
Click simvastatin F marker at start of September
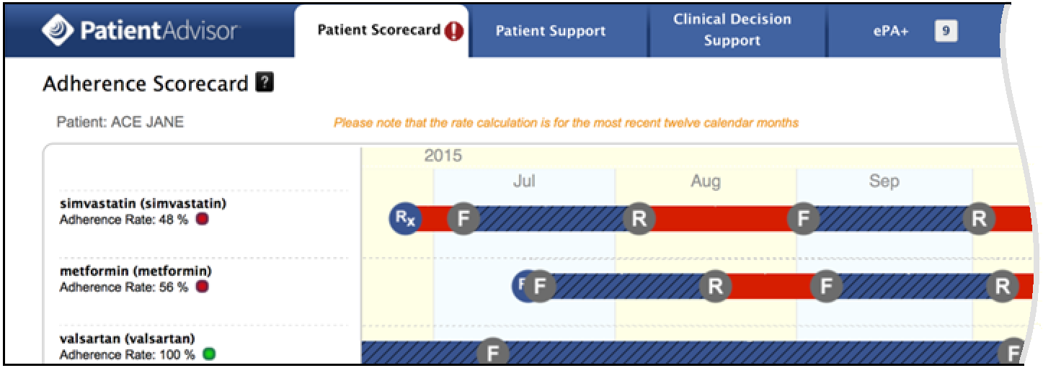click(803, 219)
